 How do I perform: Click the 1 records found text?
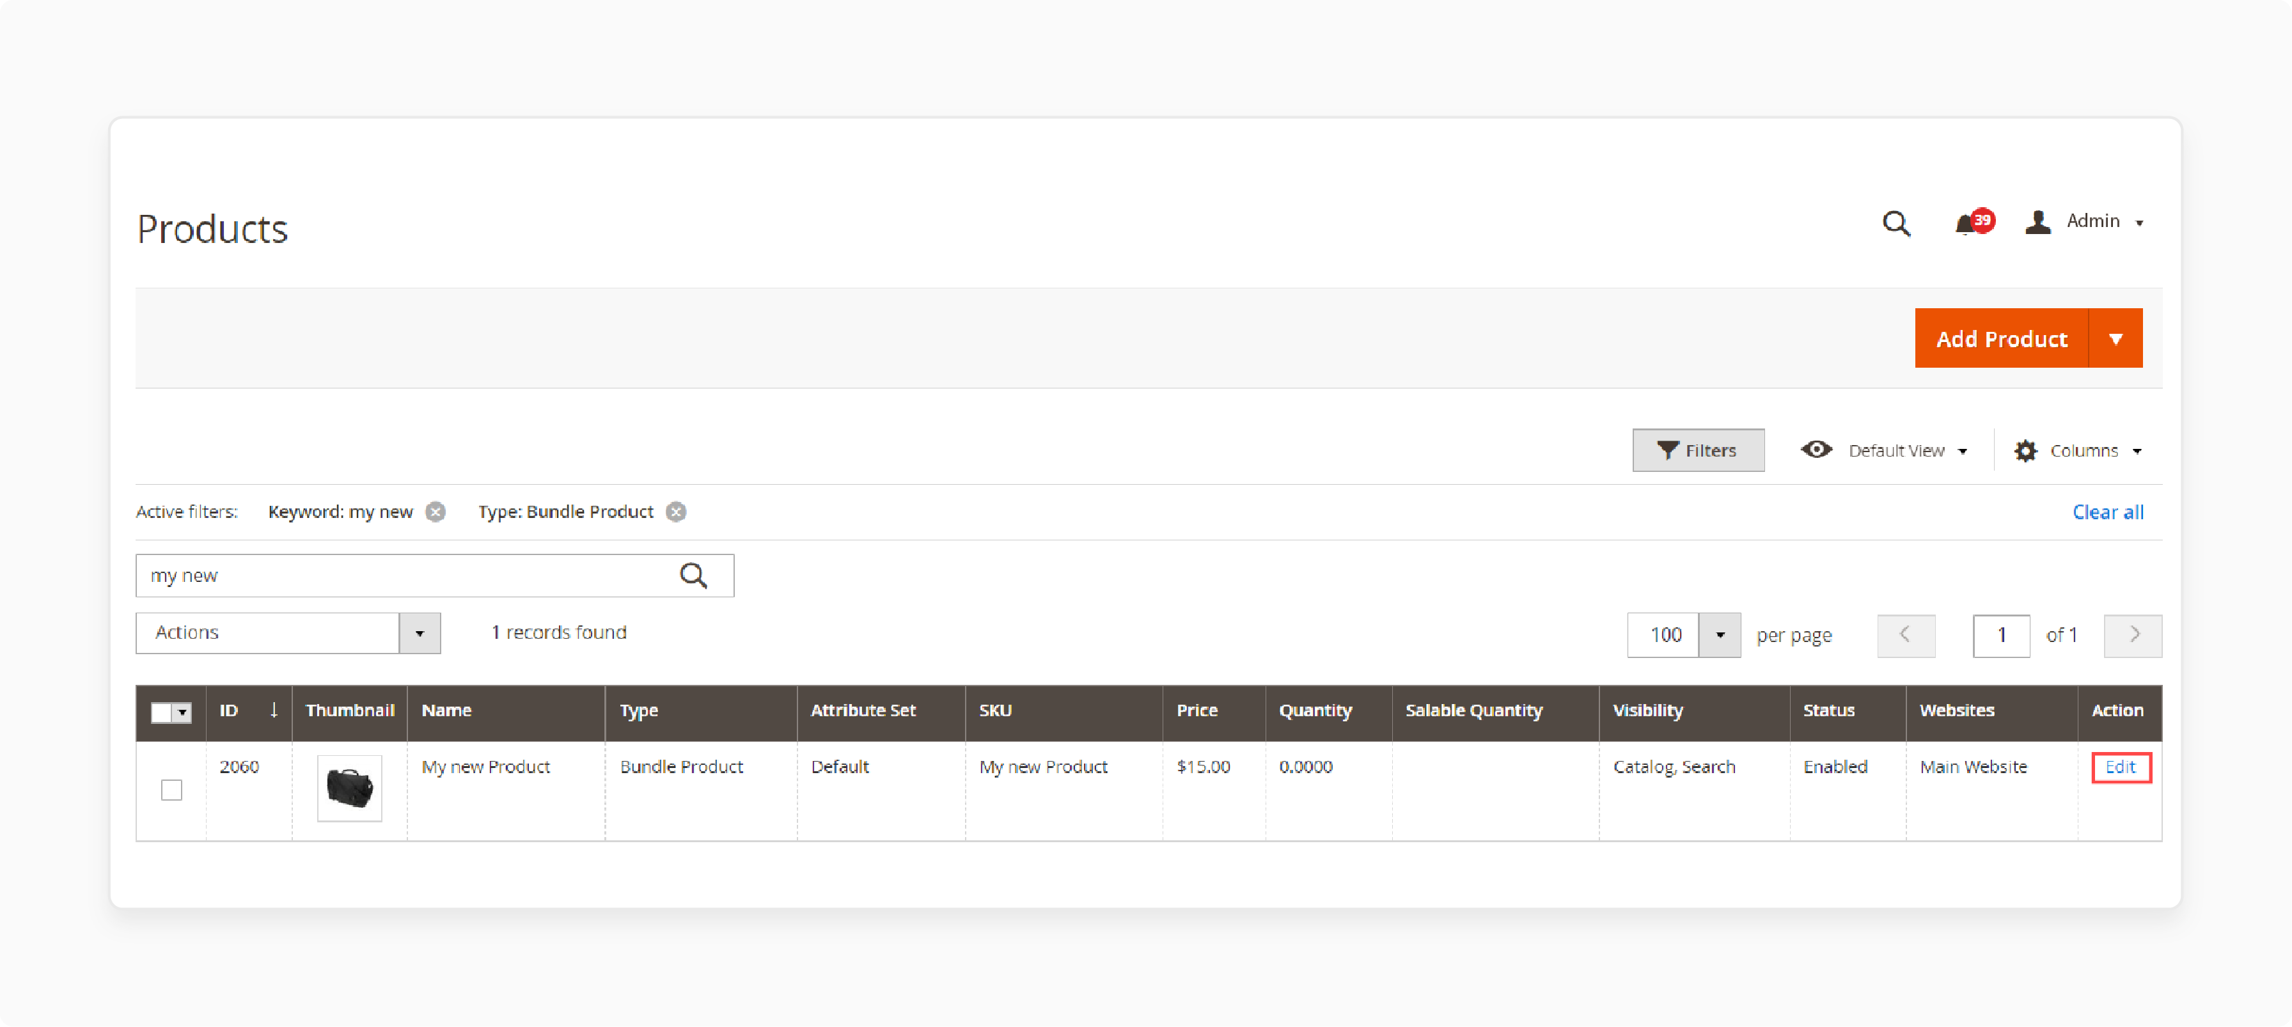(x=559, y=632)
